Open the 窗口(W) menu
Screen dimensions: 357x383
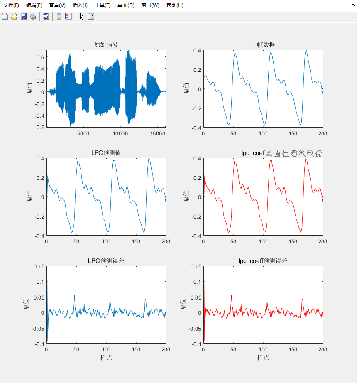150,5
